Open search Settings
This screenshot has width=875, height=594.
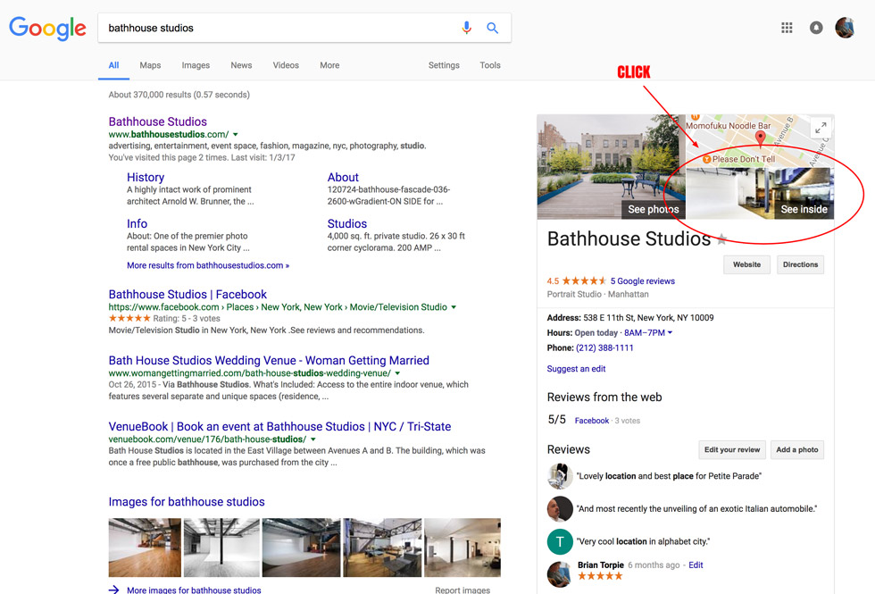pyautogui.click(x=444, y=65)
